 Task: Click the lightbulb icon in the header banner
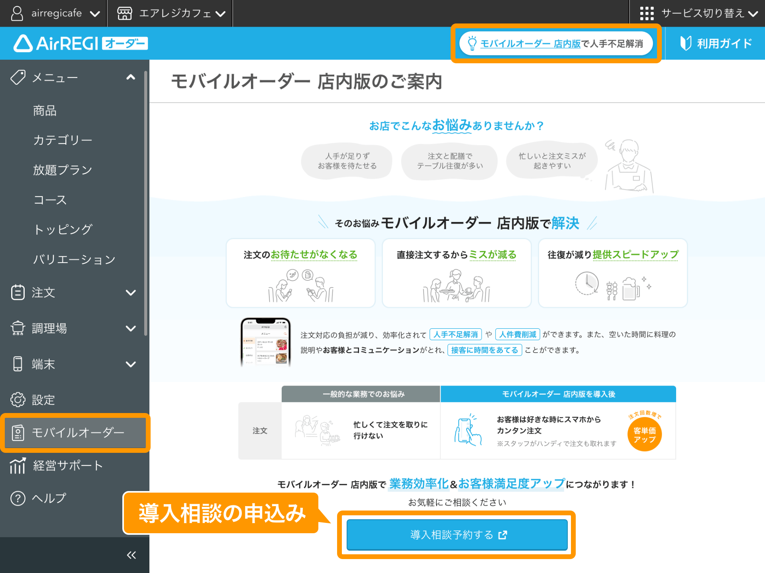[x=472, y=43]
